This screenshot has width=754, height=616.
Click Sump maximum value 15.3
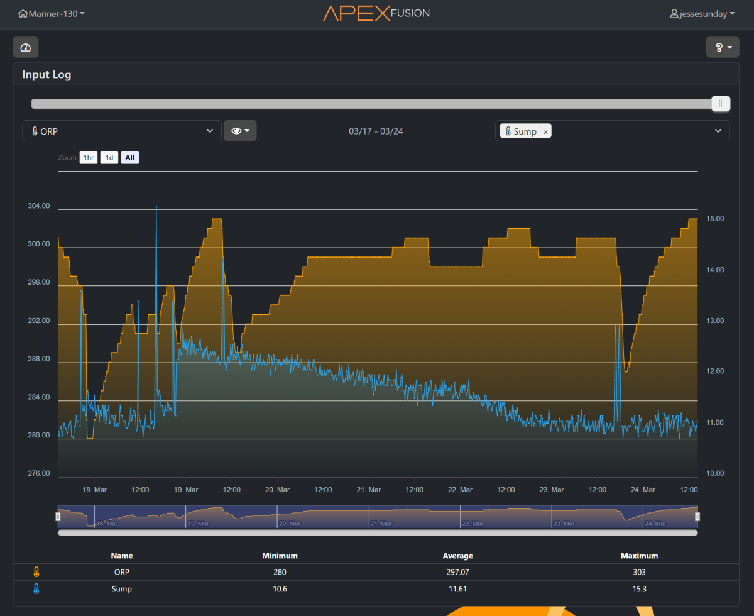tap(639, 589)
